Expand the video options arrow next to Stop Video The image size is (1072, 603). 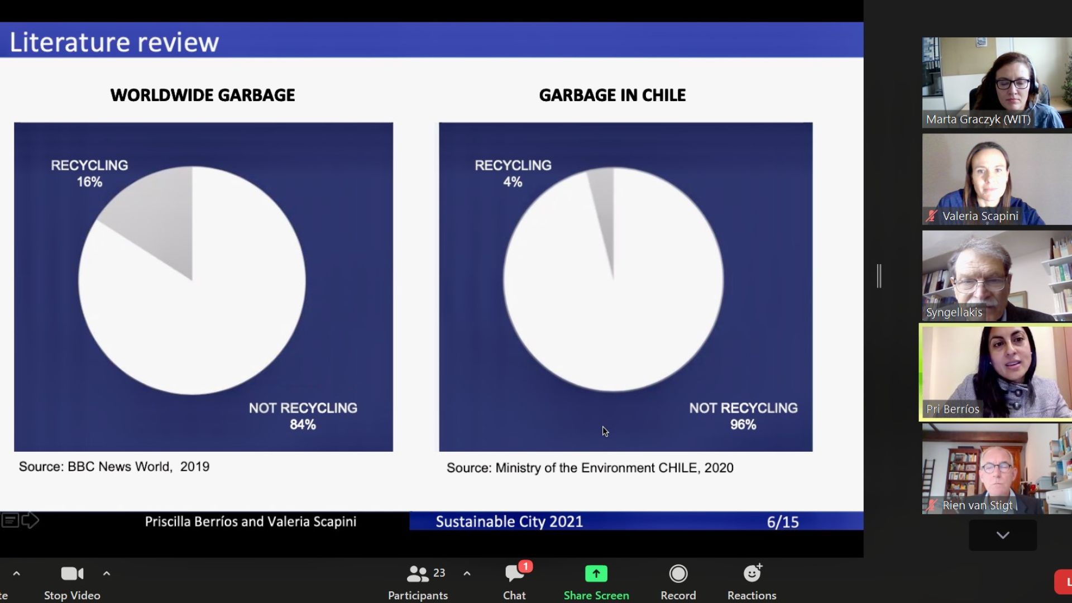(107, 573)
